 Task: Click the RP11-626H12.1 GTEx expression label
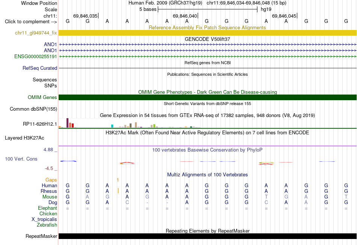[40, 124]
